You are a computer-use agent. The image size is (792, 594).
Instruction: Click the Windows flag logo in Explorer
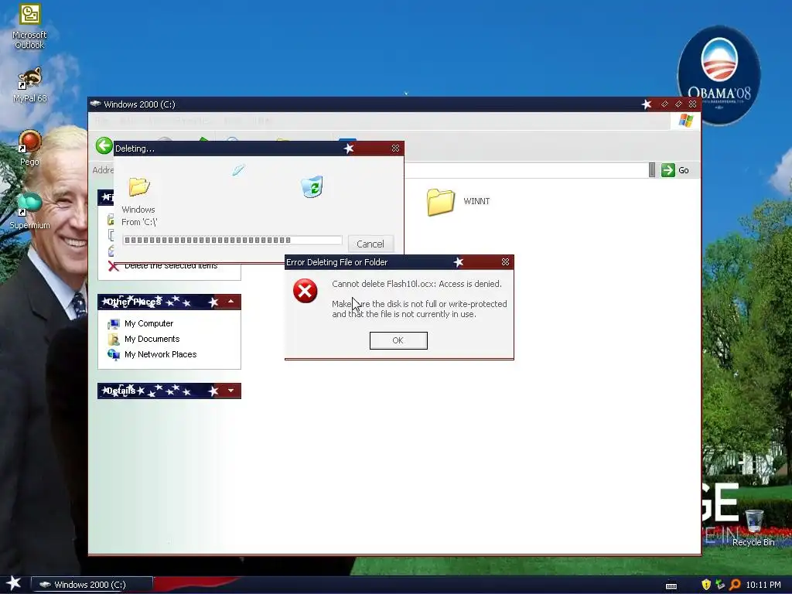(x=685, y=121)
